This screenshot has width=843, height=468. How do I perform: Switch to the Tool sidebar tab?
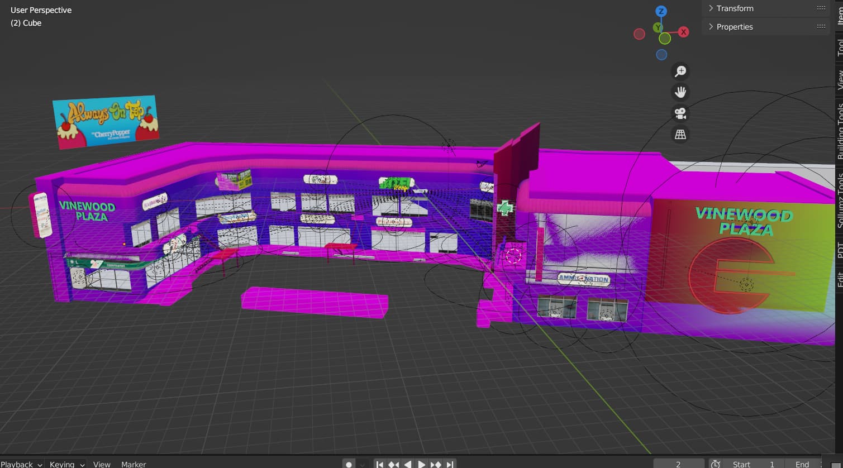coord(839,47)
